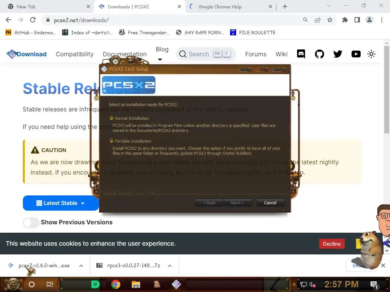Select Normal Installation radio button
The height and width of the screenshot is (292, 390).
coord(112,118)
